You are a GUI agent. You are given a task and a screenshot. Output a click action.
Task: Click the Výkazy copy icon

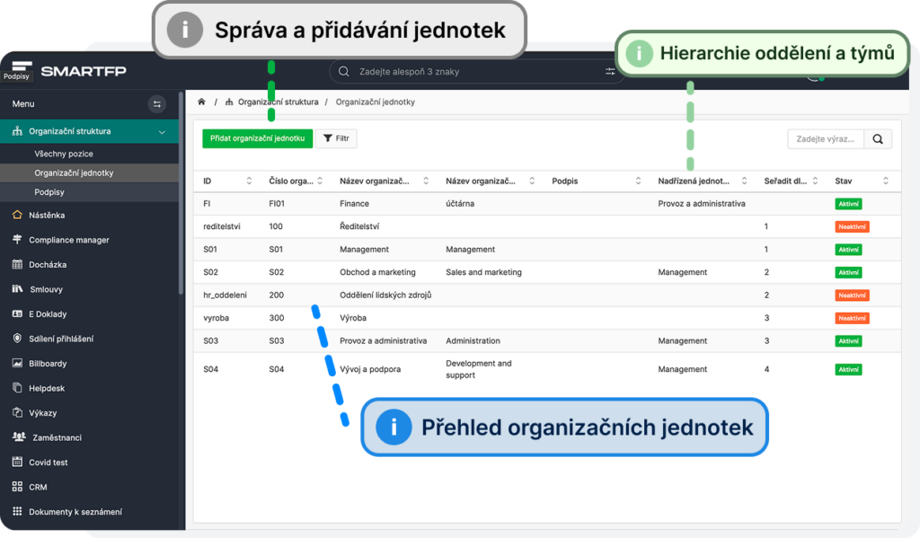click(17, 412)
